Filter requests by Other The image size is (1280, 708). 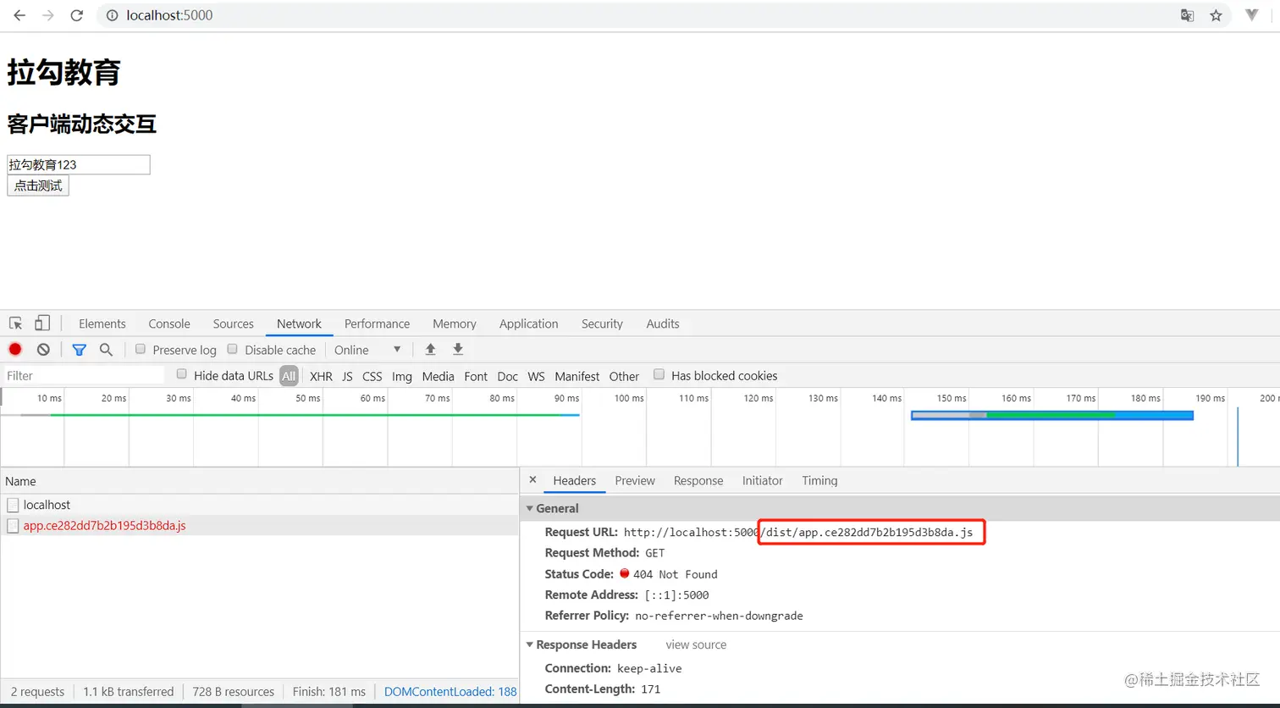624,376
